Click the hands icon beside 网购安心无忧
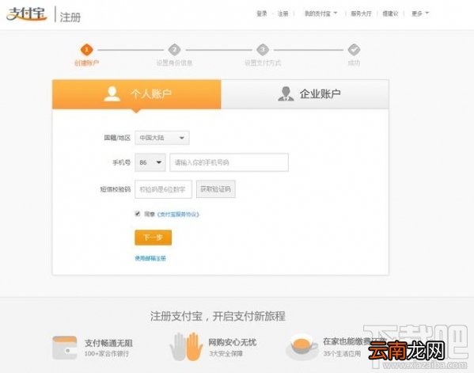Viewport: 474px width, 373px height. 186,347
